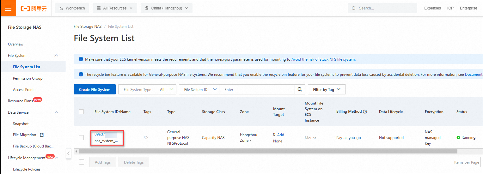483x174 pixels.
Task: Click the Encryption column header
Action: coord(434,112)
